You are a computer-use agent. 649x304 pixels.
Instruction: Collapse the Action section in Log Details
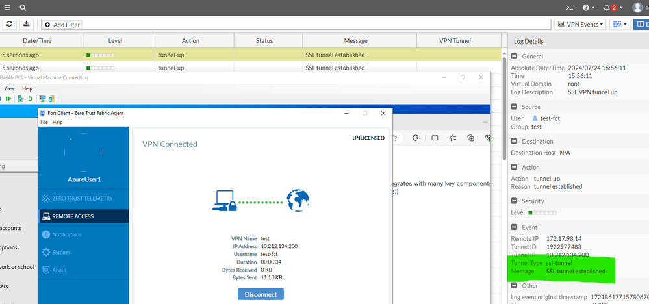[x=514, y=167]
